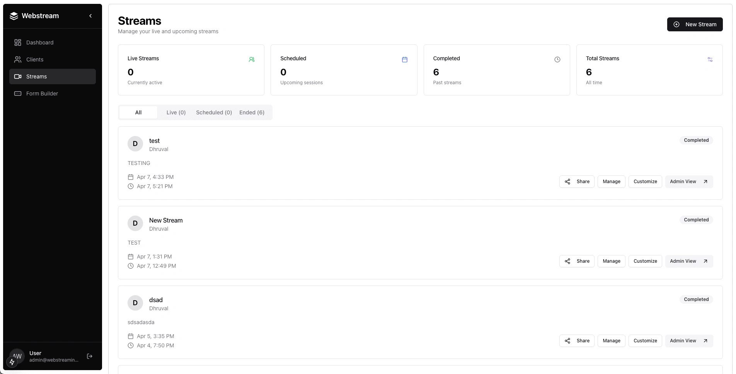The height and width of the screenshot is (374, 736).
Task: Switch to the All tab
Action: coord(138,112)
